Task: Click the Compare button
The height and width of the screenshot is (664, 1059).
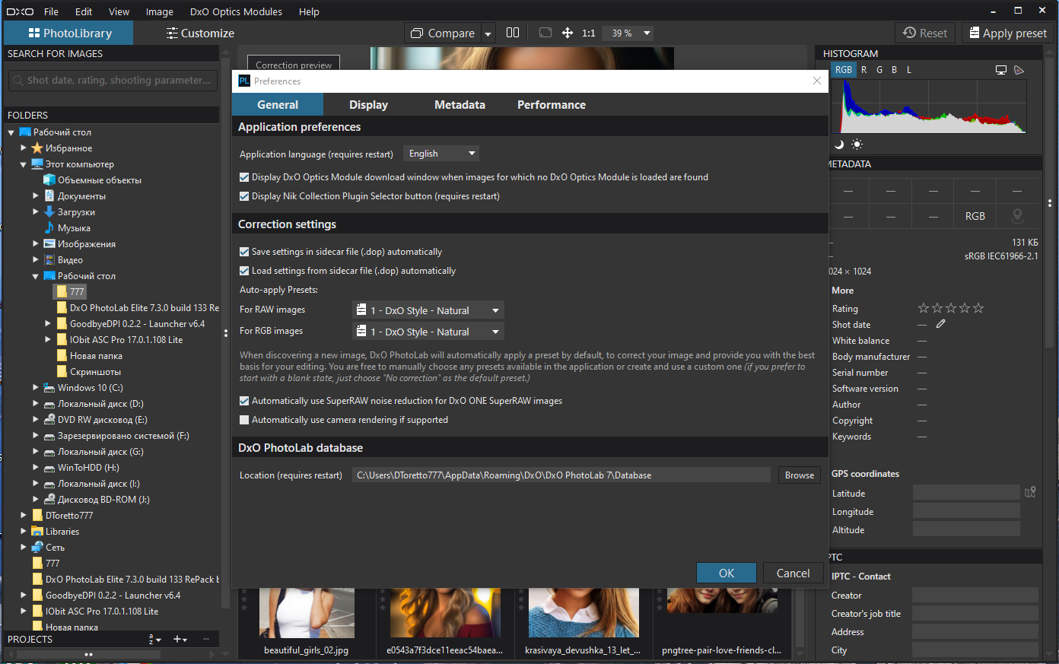Action: coord(443,33)
